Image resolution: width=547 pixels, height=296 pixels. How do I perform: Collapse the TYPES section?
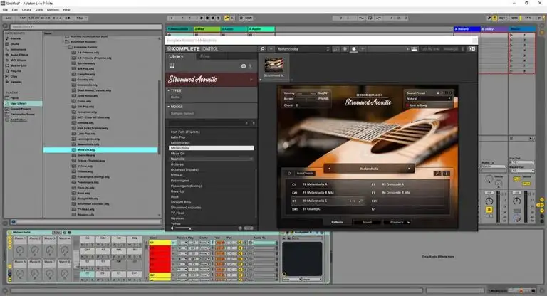click(x=169, y=90)
